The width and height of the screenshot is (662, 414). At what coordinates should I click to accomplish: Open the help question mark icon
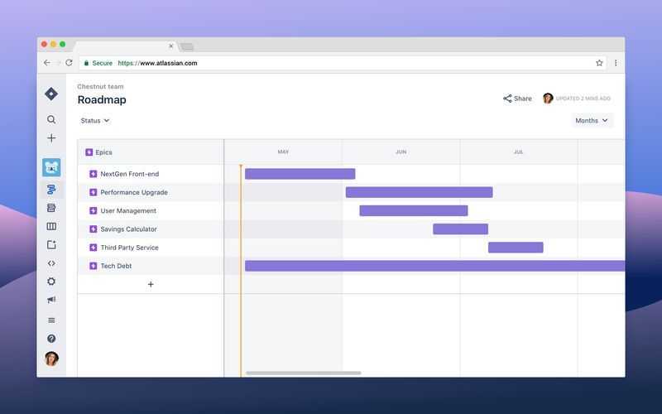(x=51, y=339)
